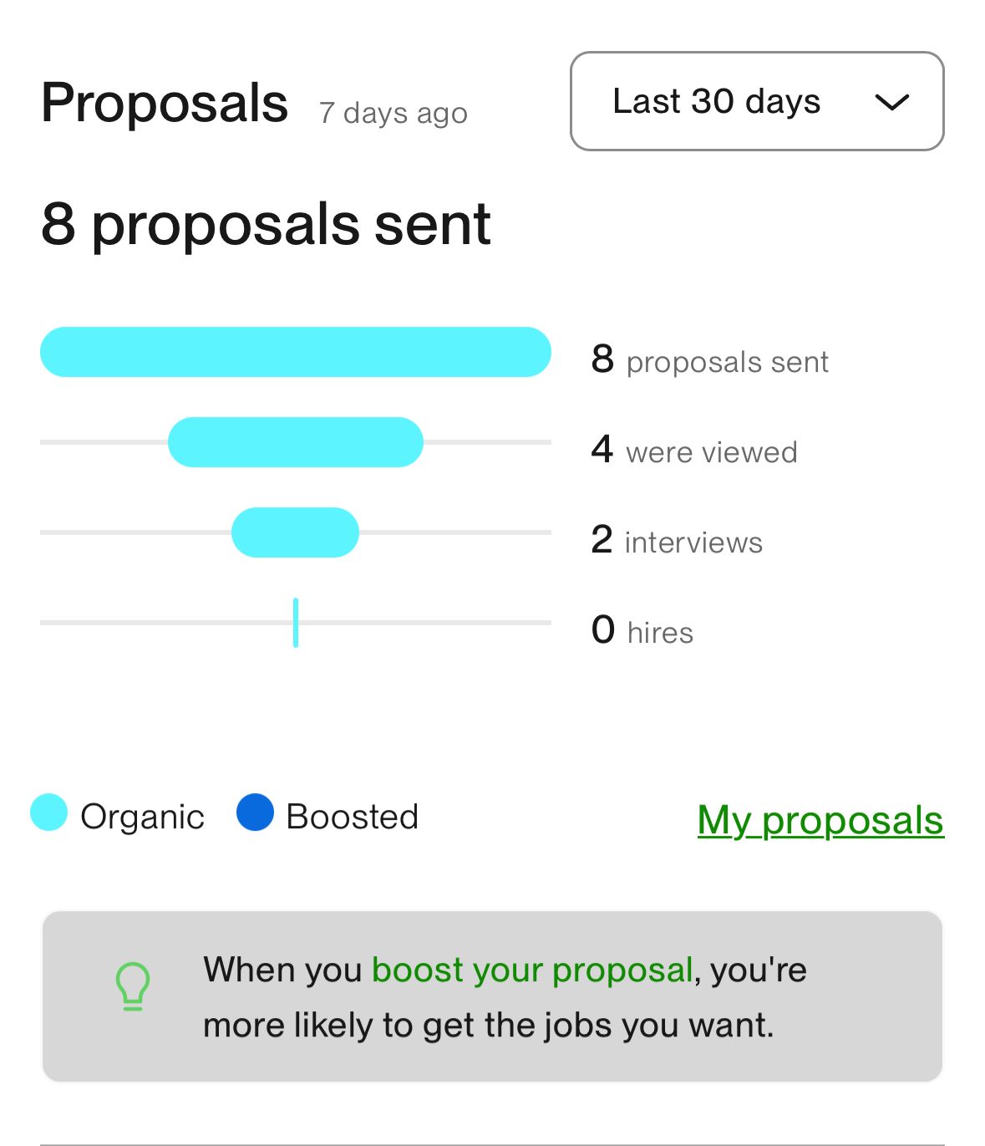
Task: Click the were viewed funnel bar
Action: [295, 442]
